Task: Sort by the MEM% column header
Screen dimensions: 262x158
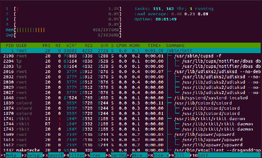Action: (134, 45)
